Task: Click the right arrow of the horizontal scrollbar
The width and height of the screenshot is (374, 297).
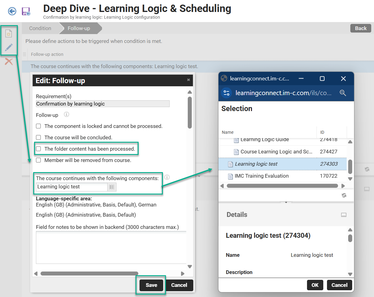Action: [x=343, y=186]
